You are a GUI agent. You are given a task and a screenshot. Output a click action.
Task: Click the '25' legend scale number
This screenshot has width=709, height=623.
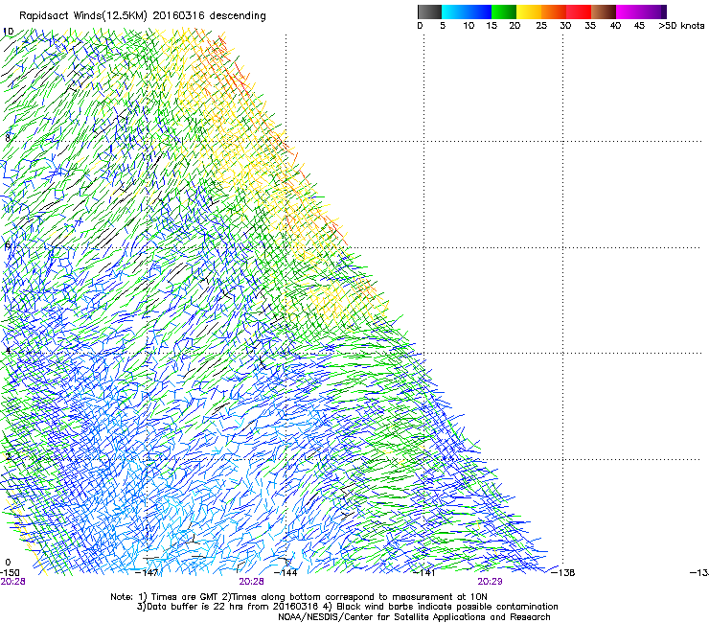541,26
